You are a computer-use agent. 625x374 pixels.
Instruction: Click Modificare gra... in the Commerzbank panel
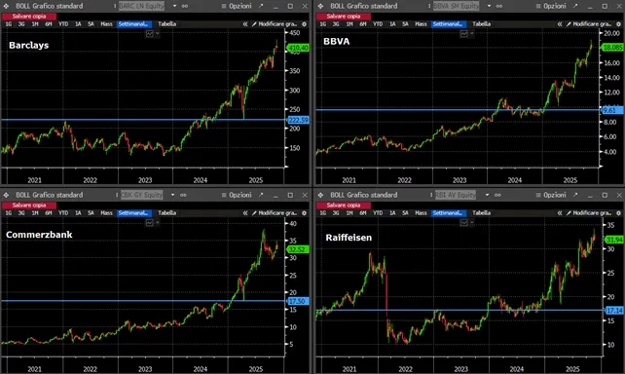click(x=275, y=213)
